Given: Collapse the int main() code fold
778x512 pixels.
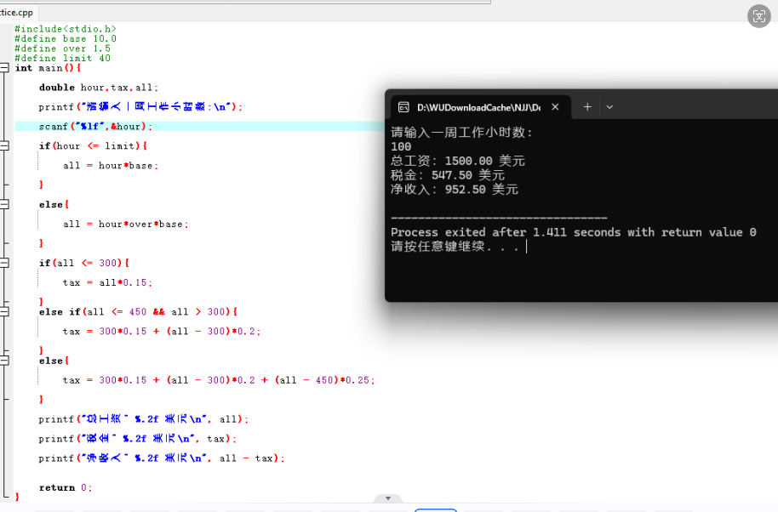Looking at the screenshot, I should pos(4,68).
